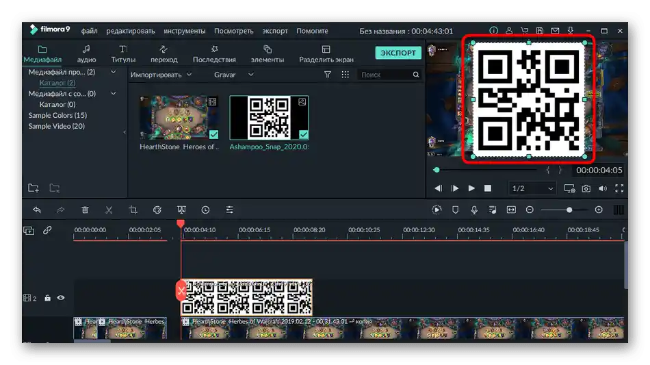This screenshot has width=650, height=365.
Task: Click the microphone voiceover record icon
Action: [x=474, y=210]
